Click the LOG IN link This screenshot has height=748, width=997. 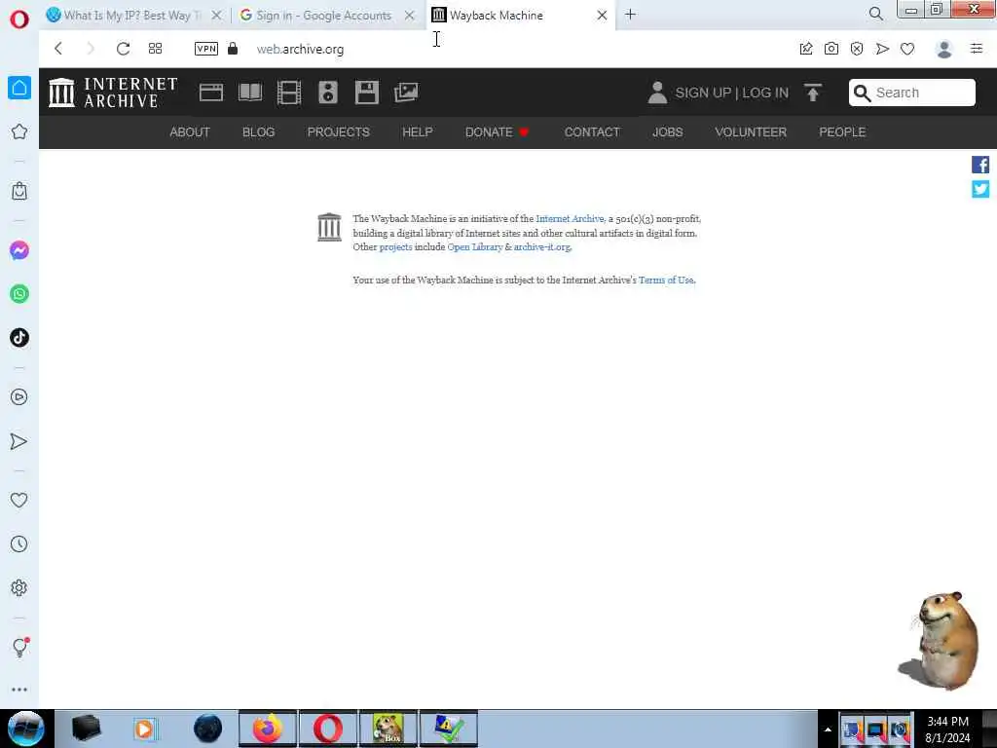coord(765,93)
